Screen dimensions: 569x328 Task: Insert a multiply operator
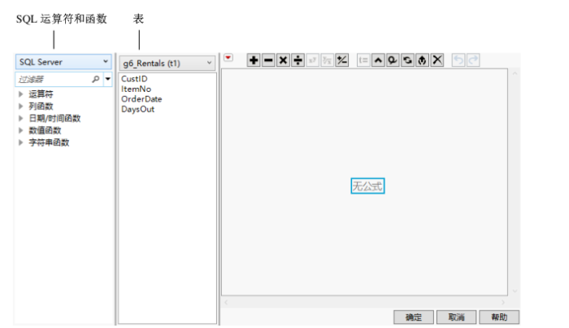click(x=283, y=60)
